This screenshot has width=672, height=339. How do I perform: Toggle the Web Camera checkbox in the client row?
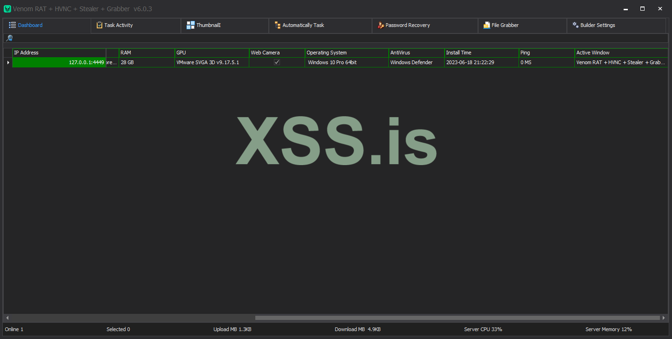(277, 62)
